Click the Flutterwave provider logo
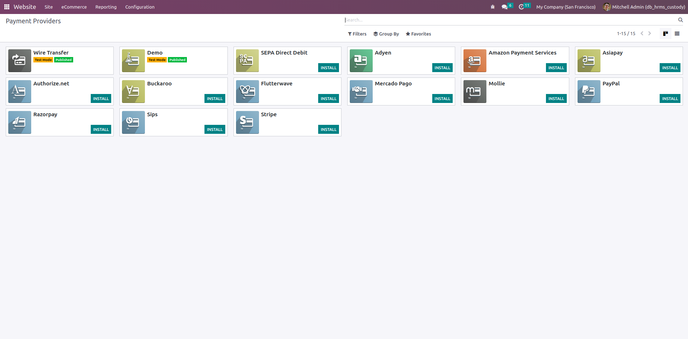This screenshot has height=339, width=688. point(248,91)
